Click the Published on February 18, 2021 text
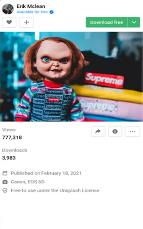Image resolution: width=143 pixels, height=229 pixels. (46, 173)
